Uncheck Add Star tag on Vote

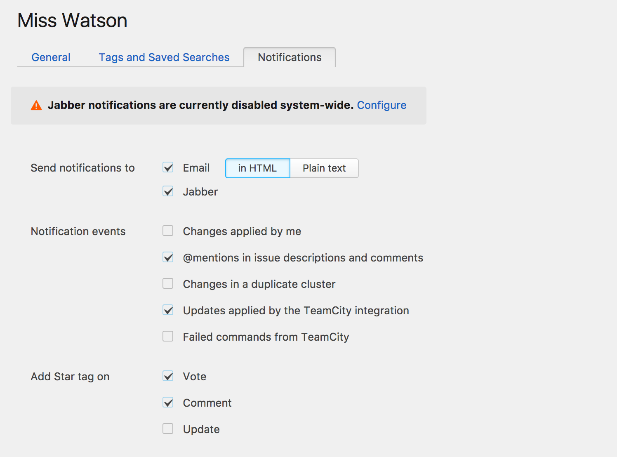click(x=168, y=376)
